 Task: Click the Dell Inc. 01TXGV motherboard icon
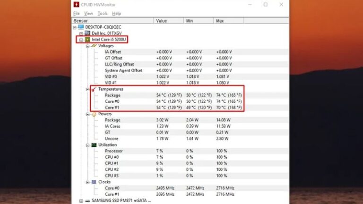pos(87,34)
